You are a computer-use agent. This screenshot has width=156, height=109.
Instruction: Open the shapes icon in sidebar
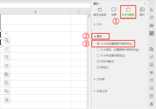[x=151, y=17]
